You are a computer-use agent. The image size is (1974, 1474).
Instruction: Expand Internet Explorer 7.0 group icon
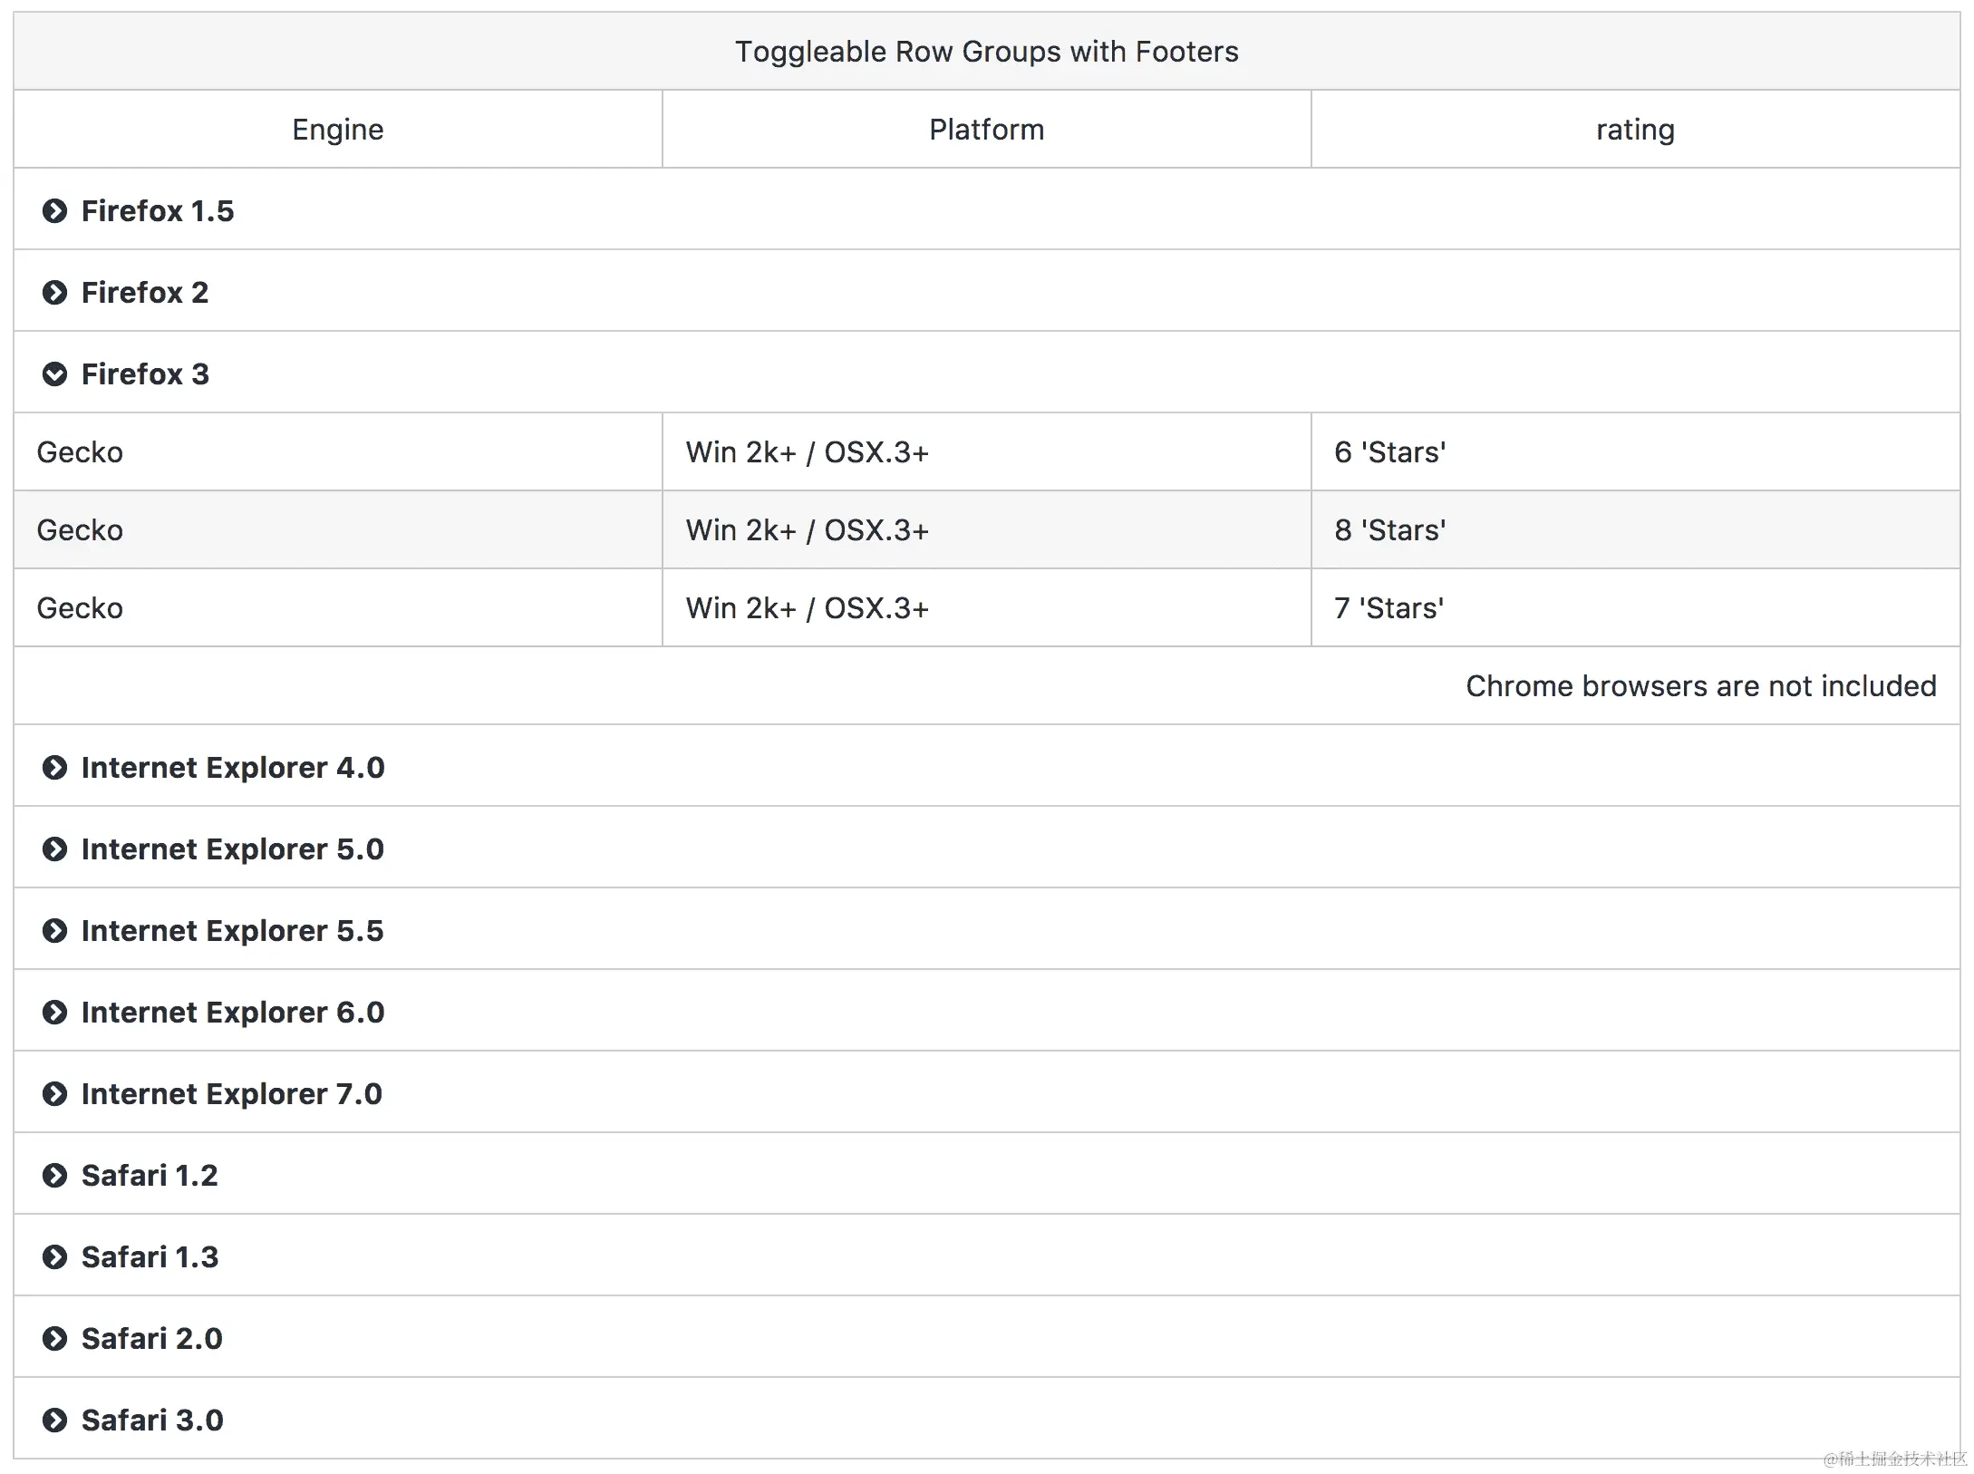pos(54,1094)
